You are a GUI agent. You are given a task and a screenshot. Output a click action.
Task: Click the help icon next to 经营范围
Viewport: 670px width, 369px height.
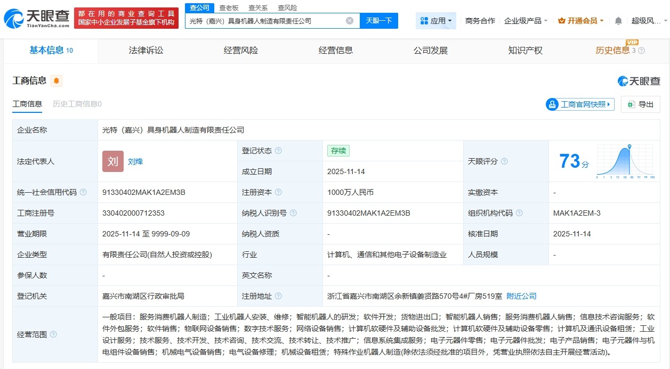click(x=53, y=334)
